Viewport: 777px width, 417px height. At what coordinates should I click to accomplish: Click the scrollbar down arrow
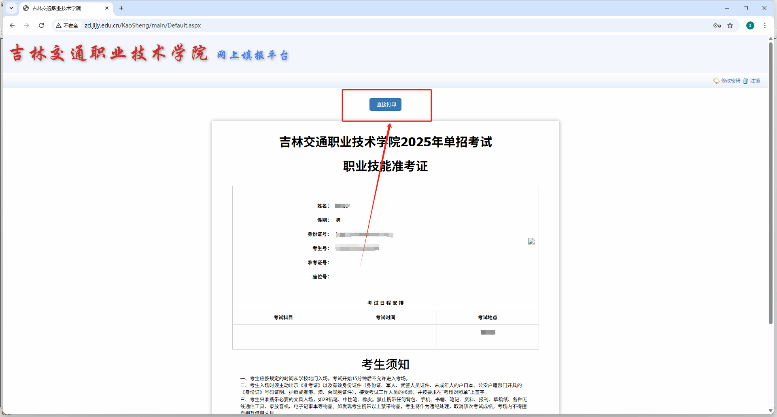pos(771,411)
